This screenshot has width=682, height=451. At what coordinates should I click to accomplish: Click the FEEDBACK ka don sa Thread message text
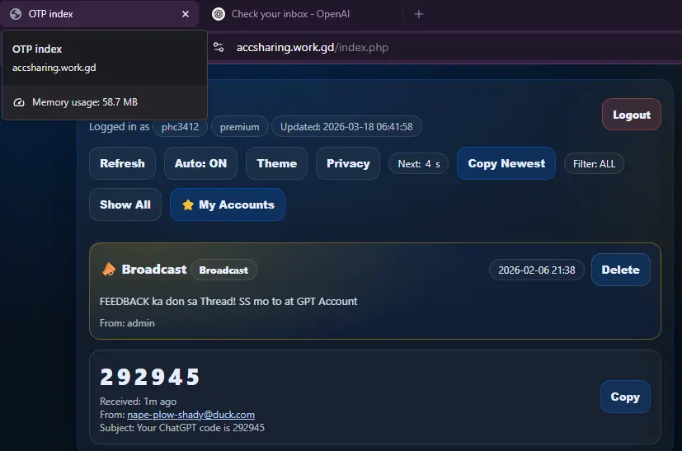point(228,302)
